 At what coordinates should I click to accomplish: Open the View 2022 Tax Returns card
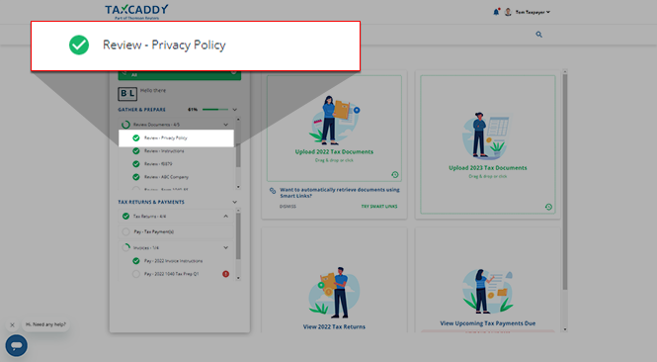pos(334,280)
